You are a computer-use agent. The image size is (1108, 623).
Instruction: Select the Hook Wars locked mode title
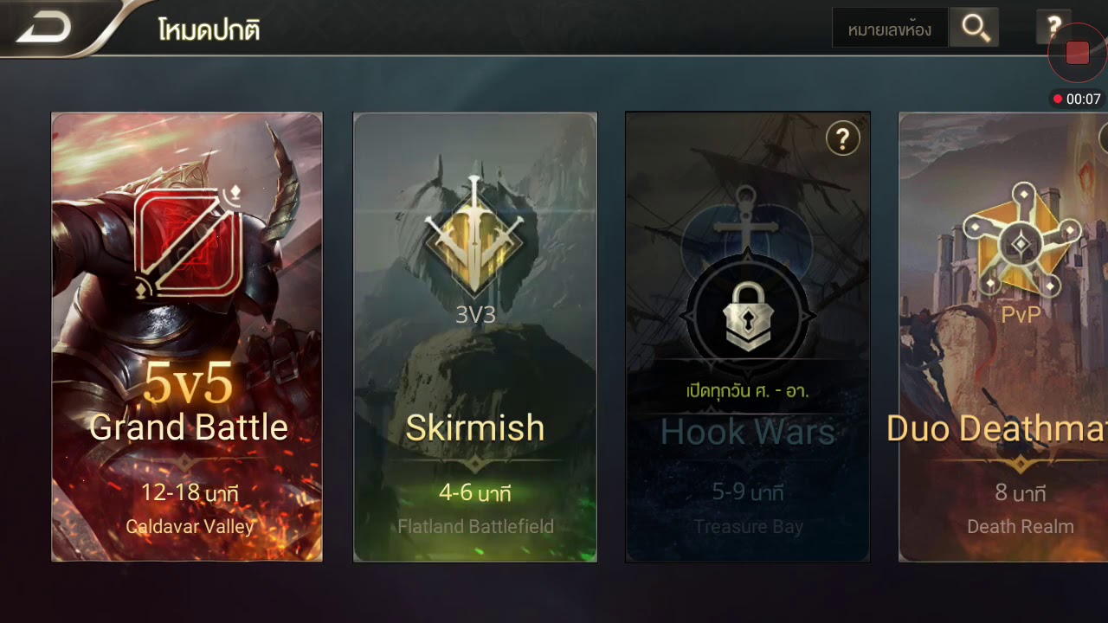(748, 432)
